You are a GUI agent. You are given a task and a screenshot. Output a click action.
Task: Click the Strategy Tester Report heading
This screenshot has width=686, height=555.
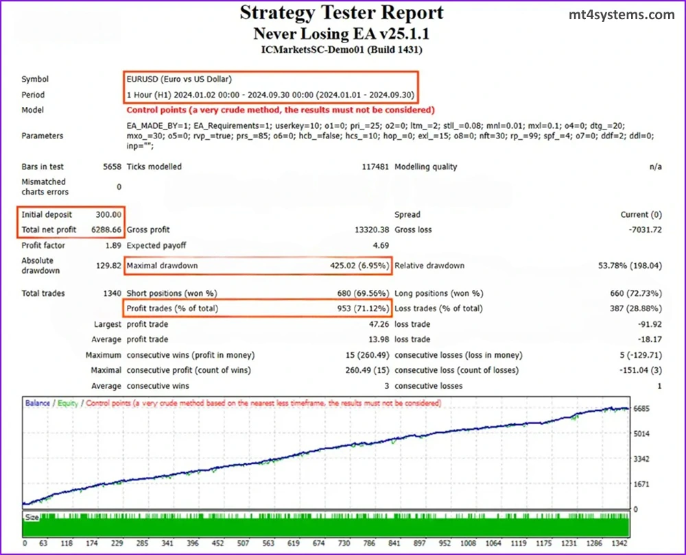341,13
